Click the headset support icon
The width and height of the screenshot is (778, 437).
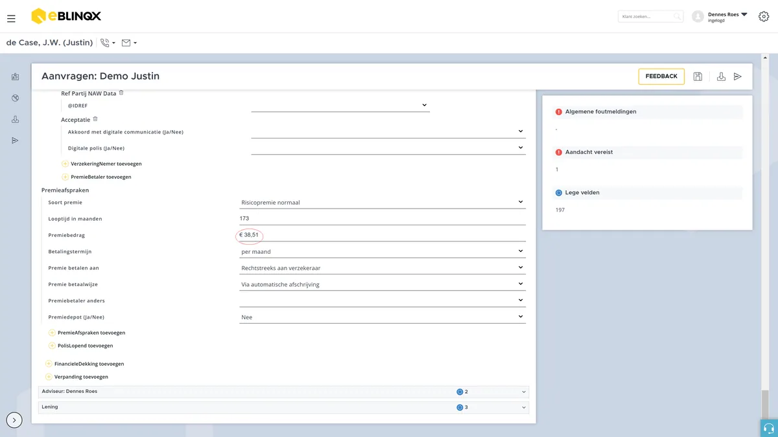click(x=769, y=428)
